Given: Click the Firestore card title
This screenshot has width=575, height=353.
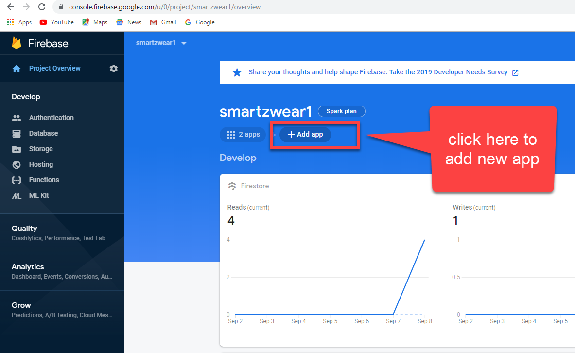Looking at the screenshot, I should click(255, 186).
